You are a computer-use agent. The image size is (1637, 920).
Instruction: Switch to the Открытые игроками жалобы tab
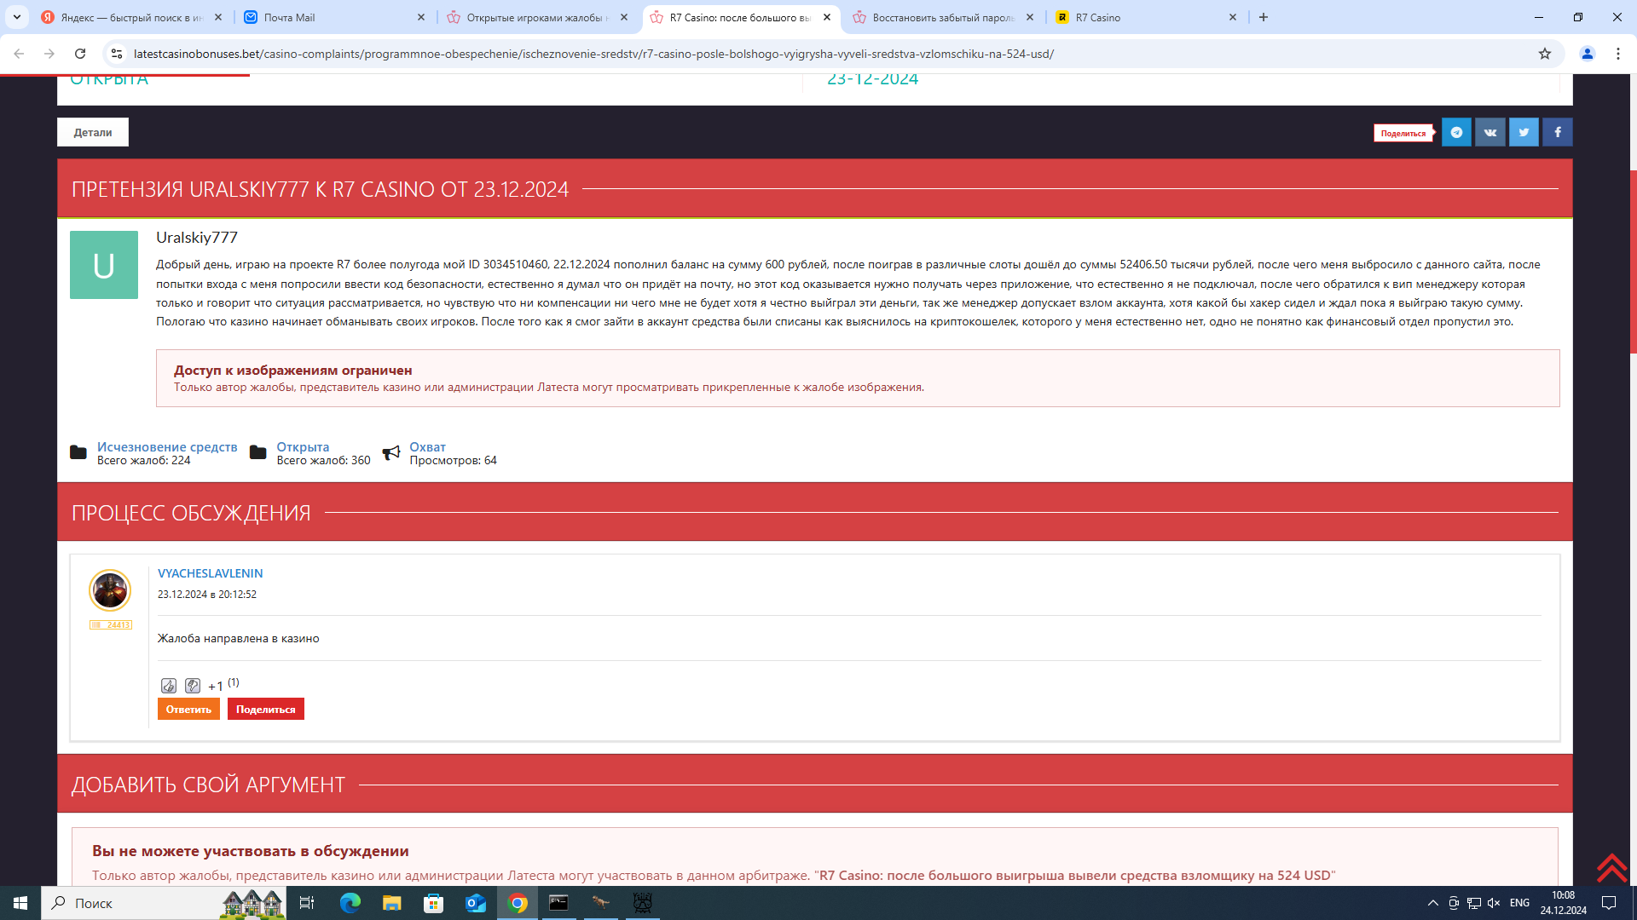pos(538,17)
